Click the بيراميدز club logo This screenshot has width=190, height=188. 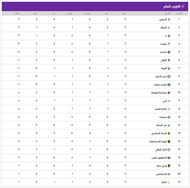(x=169, y=52)
